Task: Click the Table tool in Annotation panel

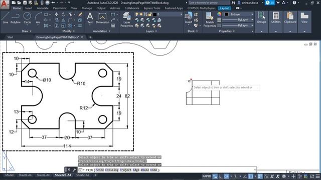Action: click(x=113, y=25)
